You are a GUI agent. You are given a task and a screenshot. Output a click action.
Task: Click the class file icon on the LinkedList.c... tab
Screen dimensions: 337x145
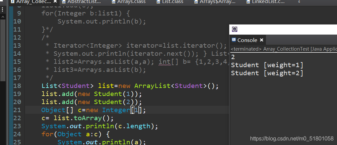pos(249,2)
